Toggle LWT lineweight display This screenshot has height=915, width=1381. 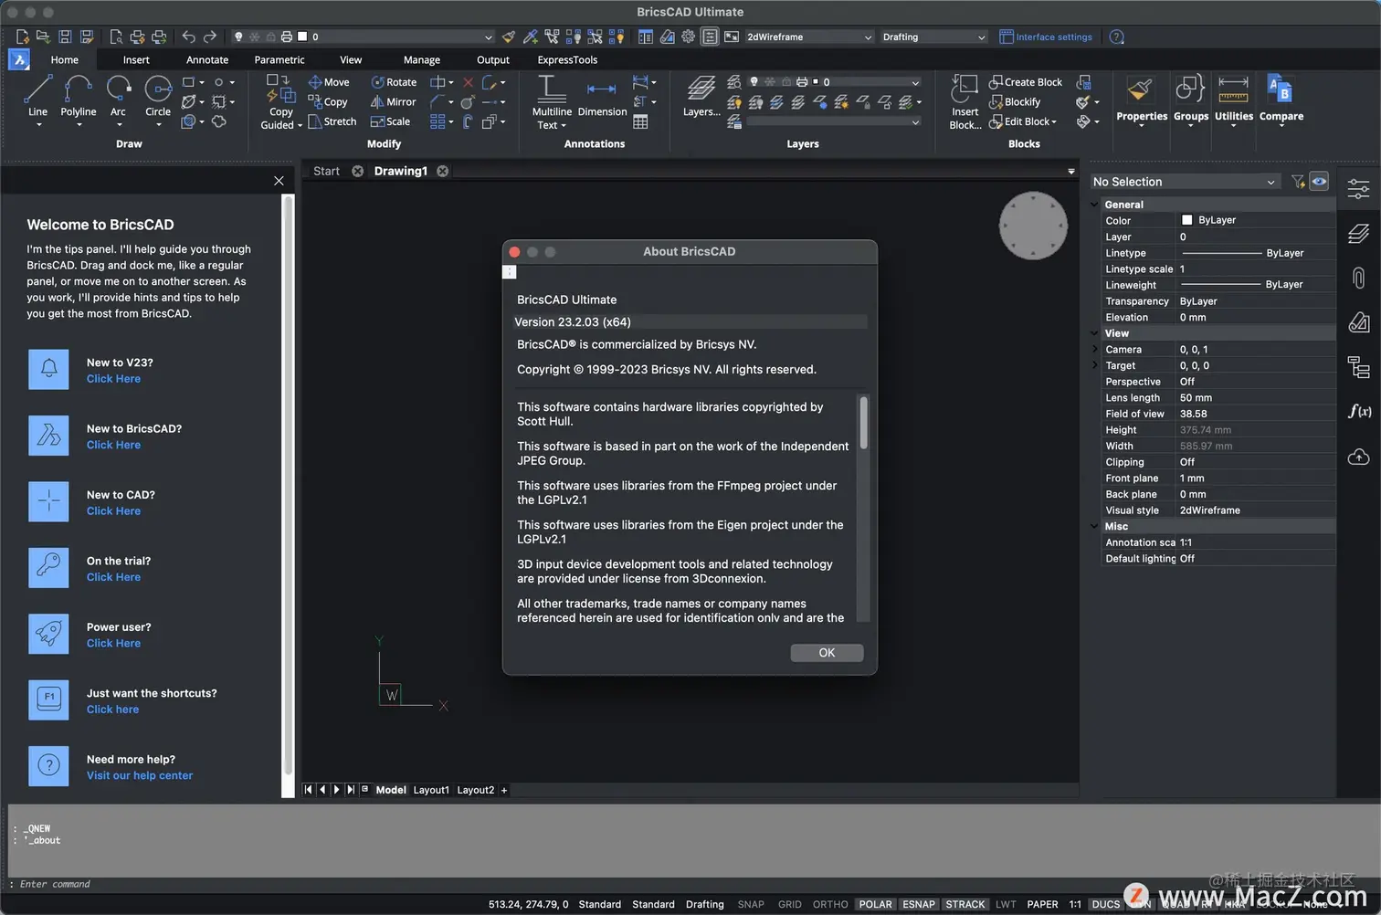click(1006, 904)
